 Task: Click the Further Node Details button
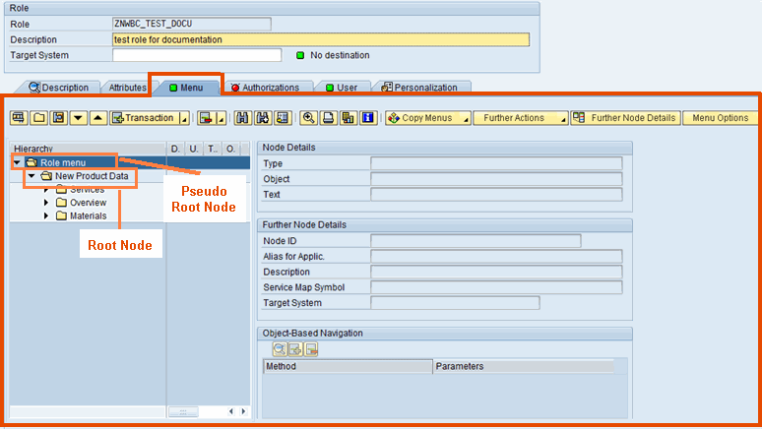point(626,118)
